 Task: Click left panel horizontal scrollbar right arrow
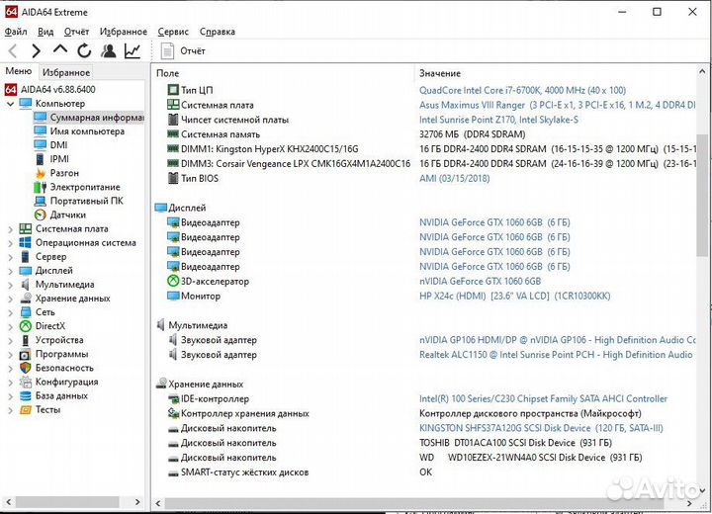click(x=137, y=502)
